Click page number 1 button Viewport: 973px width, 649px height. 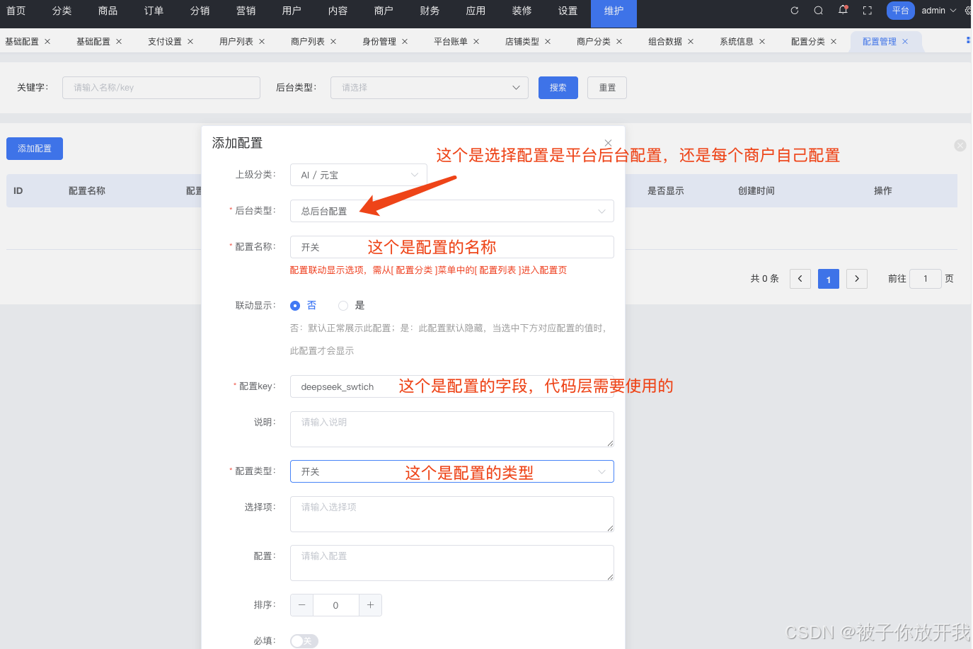tap(829, 279)
